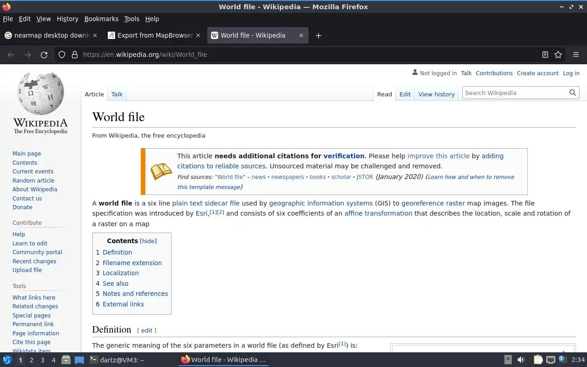Click the network tray icon
Image resolution: width=587 pixels, height=367 pixels.
(x=550, y=360)
